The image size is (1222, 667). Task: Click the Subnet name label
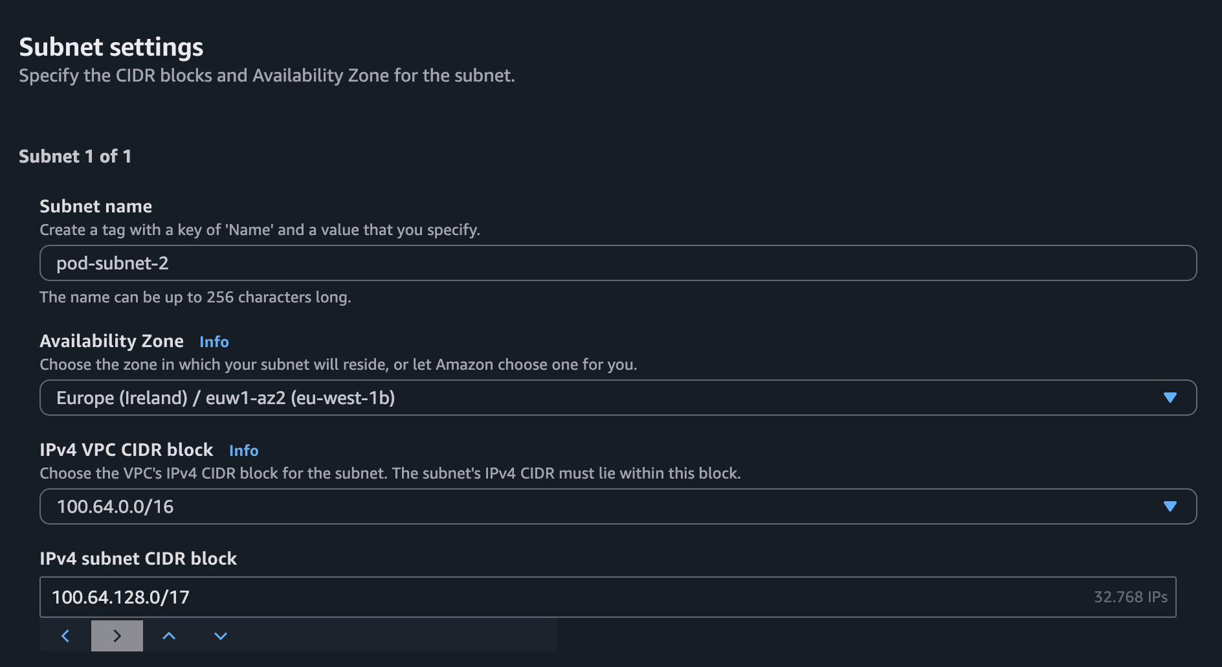point(96,207)
